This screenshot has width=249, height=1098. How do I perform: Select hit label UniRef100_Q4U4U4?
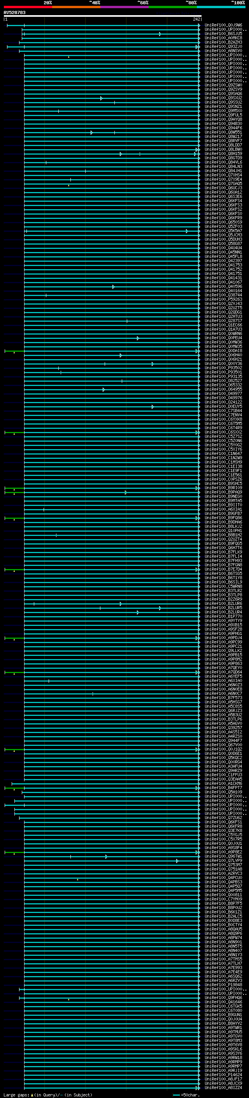click(x=223, y=248)
